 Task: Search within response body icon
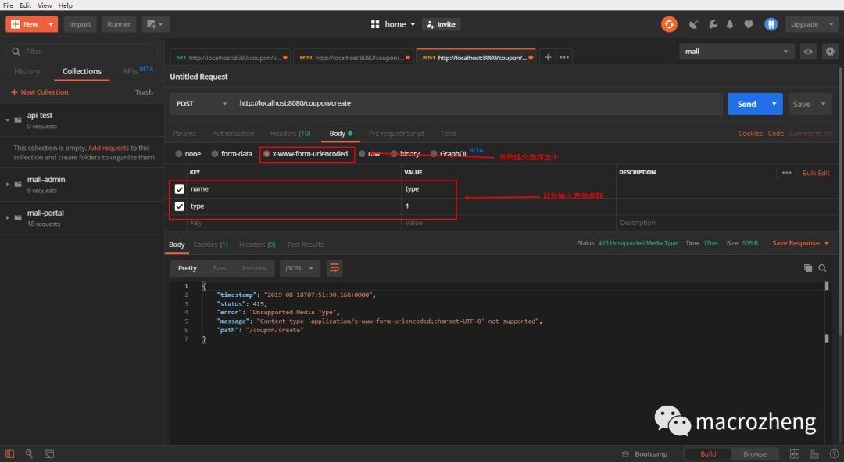822,268
